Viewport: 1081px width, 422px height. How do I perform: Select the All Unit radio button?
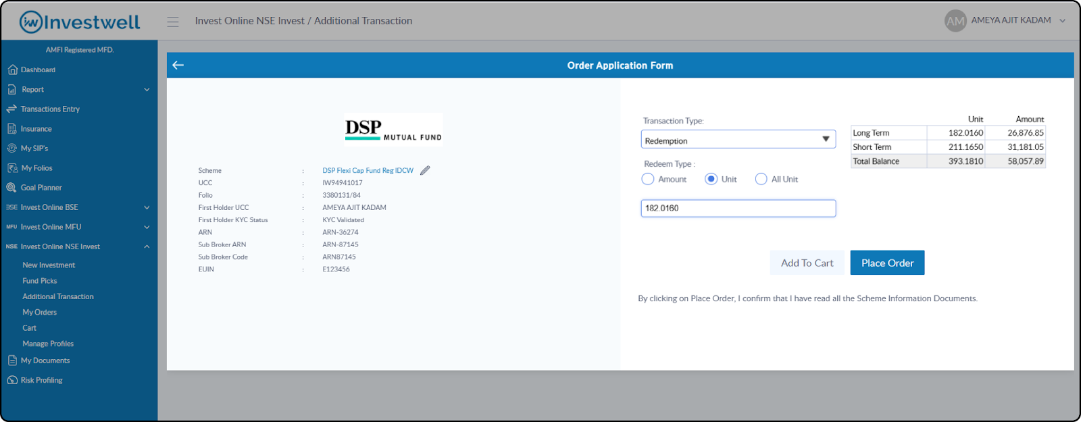coord(761,179)
